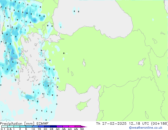Click legend value label '30'
168x130 pixels.
pos(58,129)
